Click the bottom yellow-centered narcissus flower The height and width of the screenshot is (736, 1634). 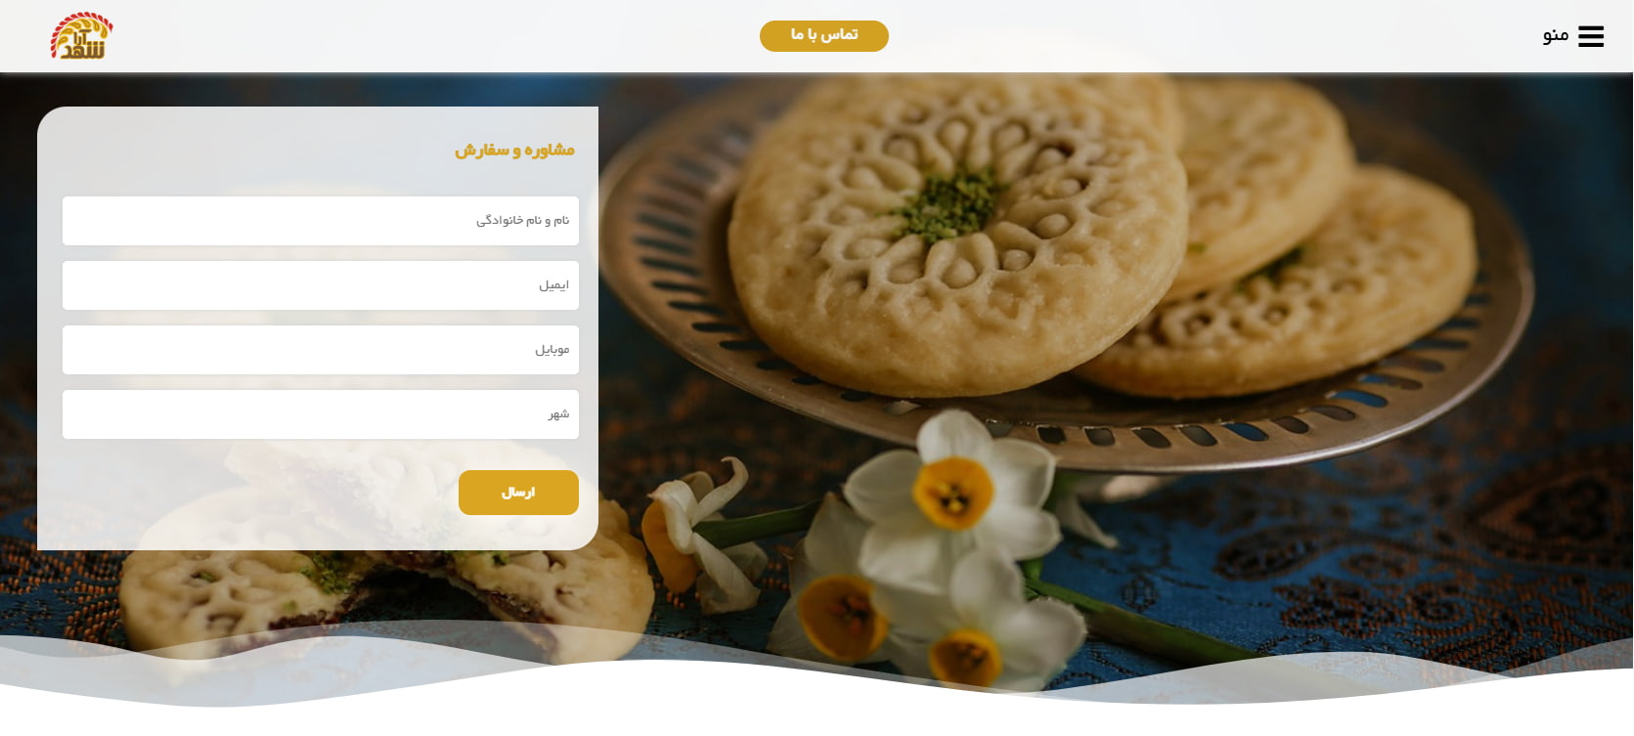[x=964, y=655]
